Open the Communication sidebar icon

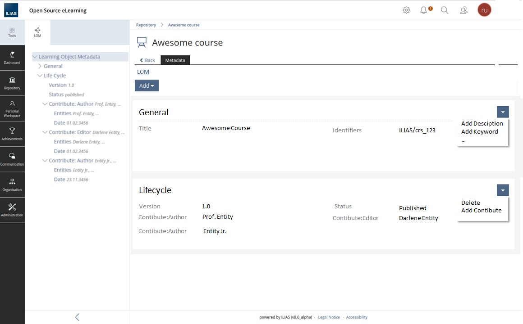click(x=12, y=157)
